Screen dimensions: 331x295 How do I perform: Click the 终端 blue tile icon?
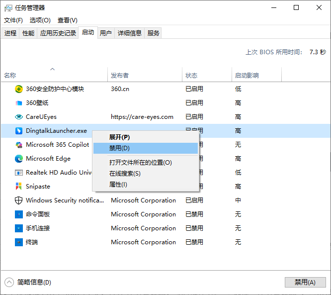click(x=19, y=242)
